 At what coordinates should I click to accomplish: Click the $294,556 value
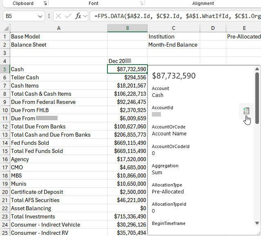coord(135,77)
